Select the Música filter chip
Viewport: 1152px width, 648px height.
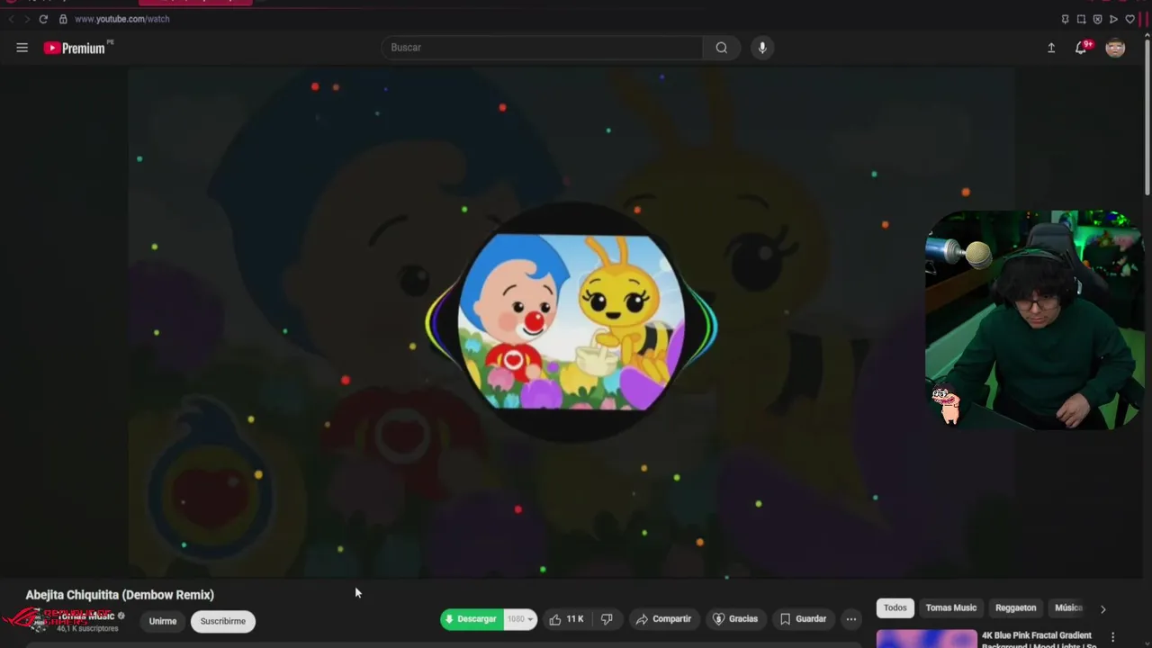(1068, 607)
